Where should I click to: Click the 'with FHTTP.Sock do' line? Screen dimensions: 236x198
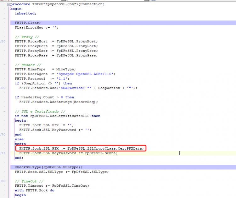(x=35, y=190)
